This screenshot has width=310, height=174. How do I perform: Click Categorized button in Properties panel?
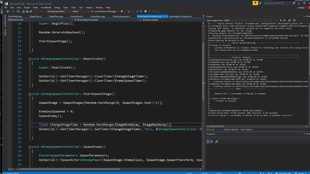click(208, 142)
